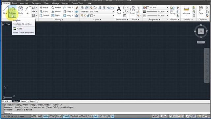Click the linear Dimension icon
Viewport: 211px width, 119px height.
pyautogui.click(x=125, y=8)
